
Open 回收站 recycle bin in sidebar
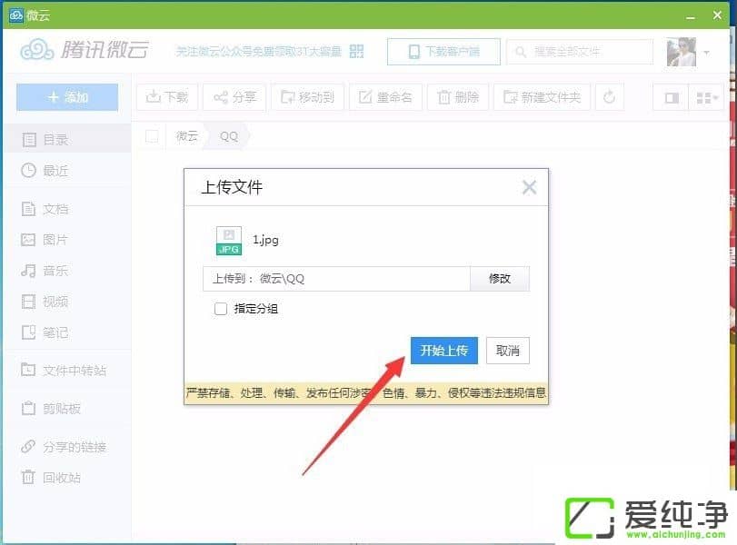[x=62, y=478]
